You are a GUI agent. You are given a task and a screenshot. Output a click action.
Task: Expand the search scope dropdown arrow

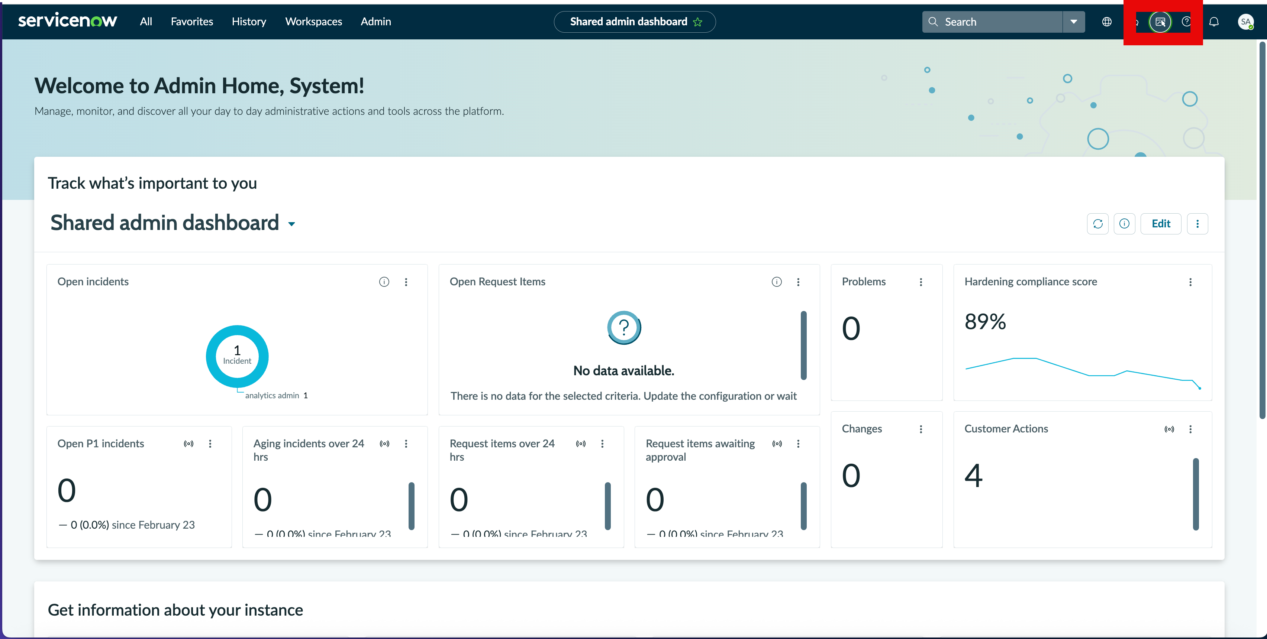(1074, 22)
